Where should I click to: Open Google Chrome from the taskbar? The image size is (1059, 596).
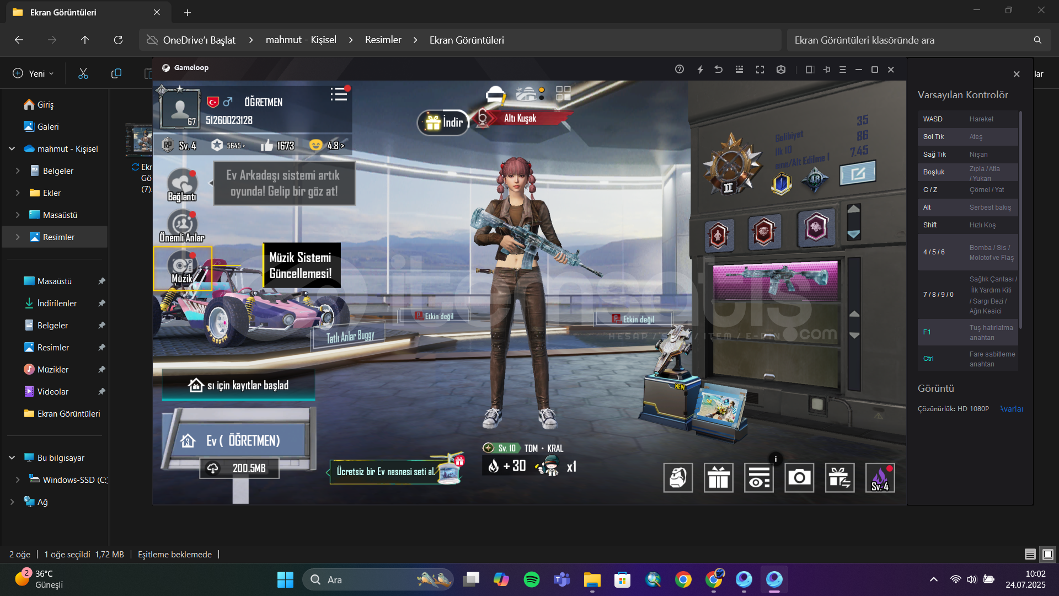pos(683,579)
